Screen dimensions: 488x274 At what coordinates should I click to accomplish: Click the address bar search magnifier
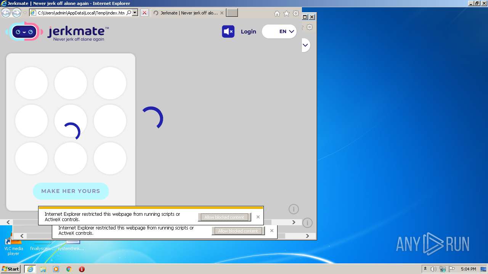click(x=129, y=13)
